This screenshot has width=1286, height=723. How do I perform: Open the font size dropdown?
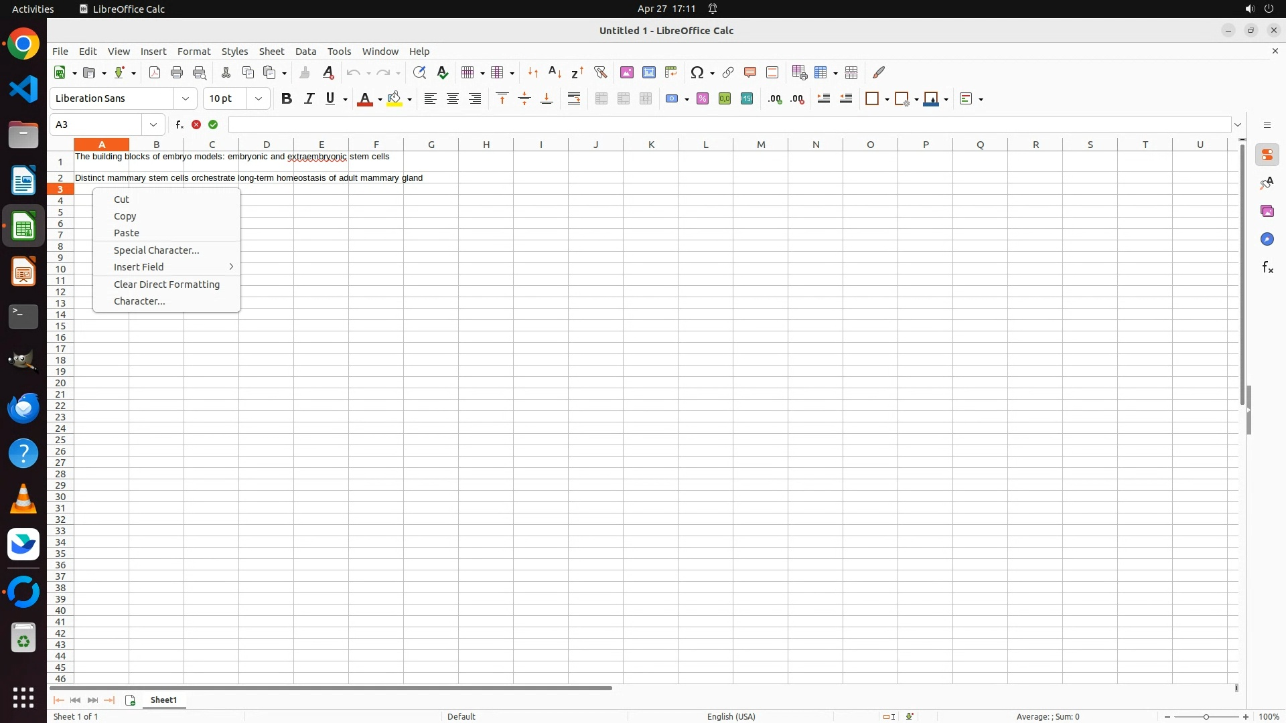pos(259,99)
